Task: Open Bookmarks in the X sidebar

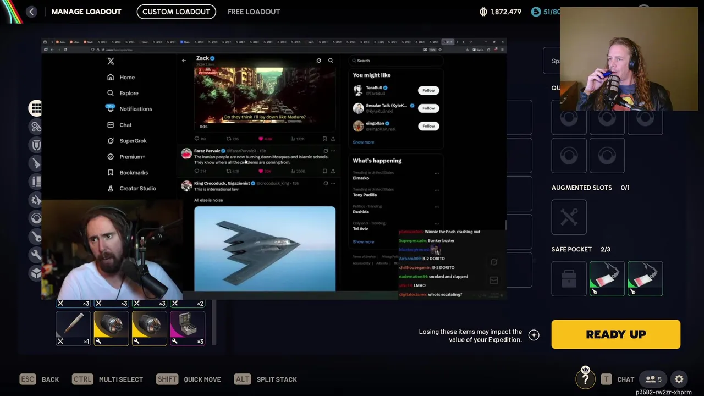Action: tap(128, 173)
